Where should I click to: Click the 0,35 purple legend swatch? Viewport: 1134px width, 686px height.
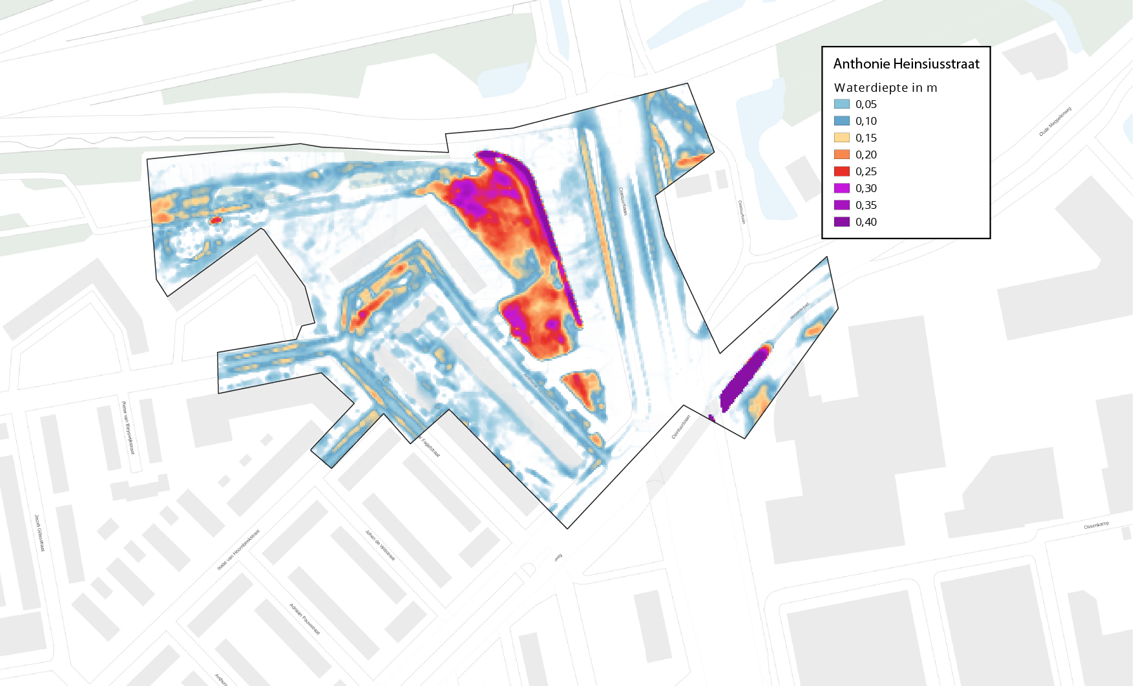tap(841, 205)
